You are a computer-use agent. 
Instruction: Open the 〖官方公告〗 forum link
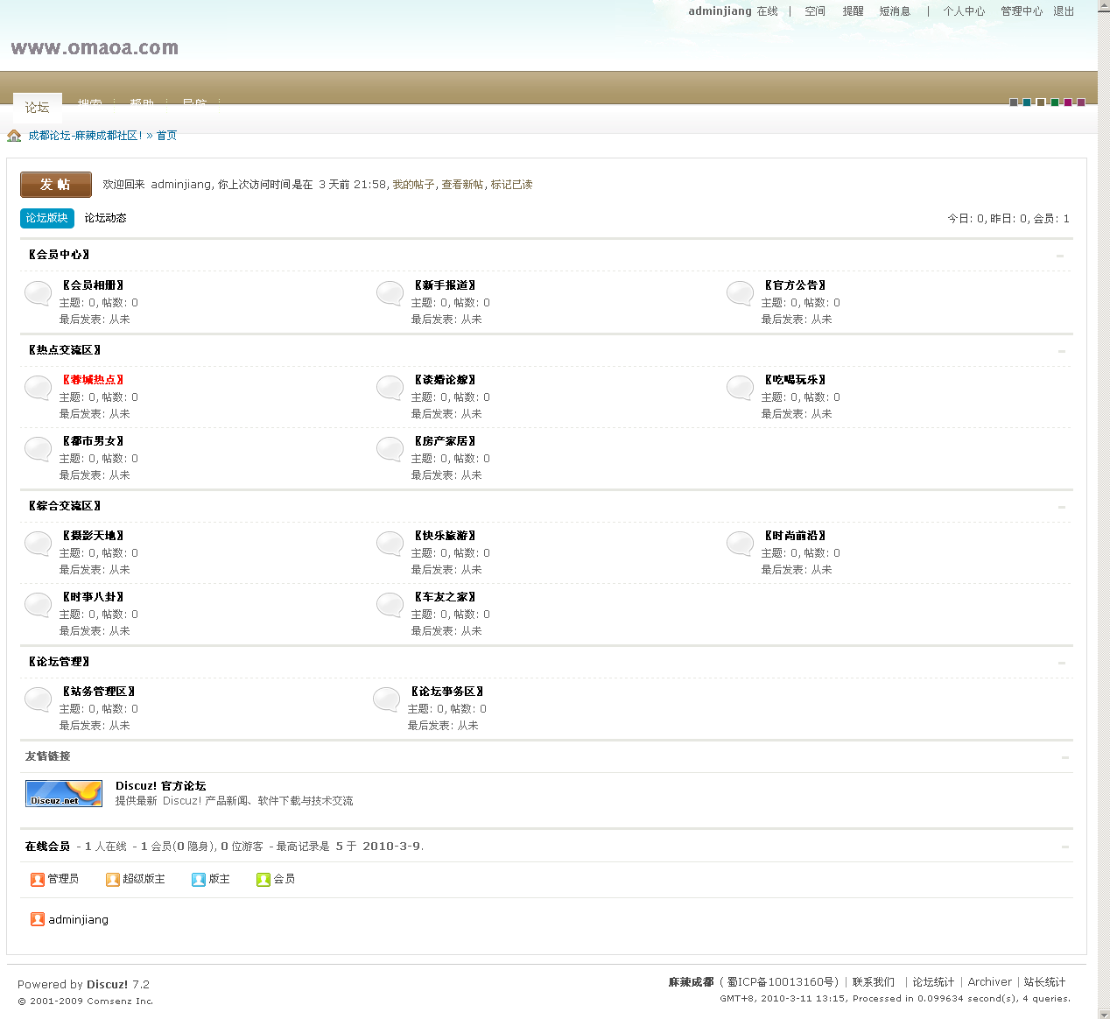click(795, 285)
